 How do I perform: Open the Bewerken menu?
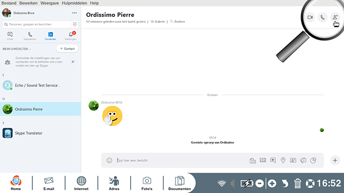pyautogui.click(x=28, y=3)
